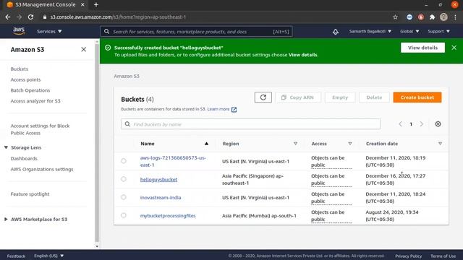
Task: Click the Learn more link
Action: coord(218,109)
